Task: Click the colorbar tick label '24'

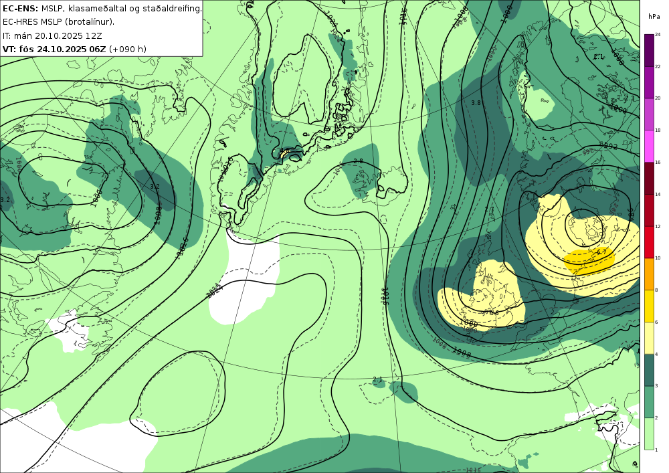Action: coord(658,35)
